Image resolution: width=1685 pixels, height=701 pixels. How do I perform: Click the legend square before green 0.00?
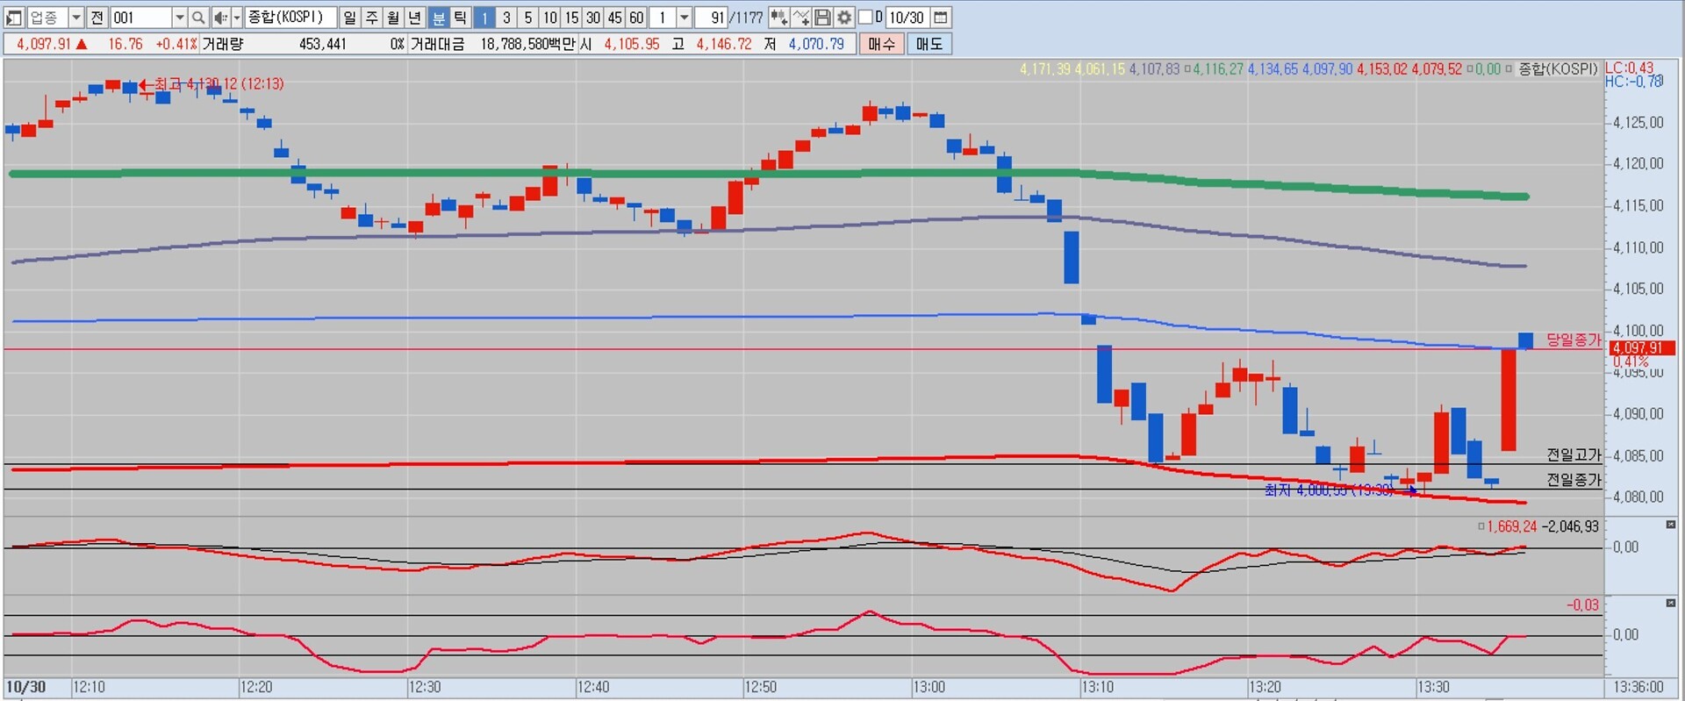coord(1469,69)
